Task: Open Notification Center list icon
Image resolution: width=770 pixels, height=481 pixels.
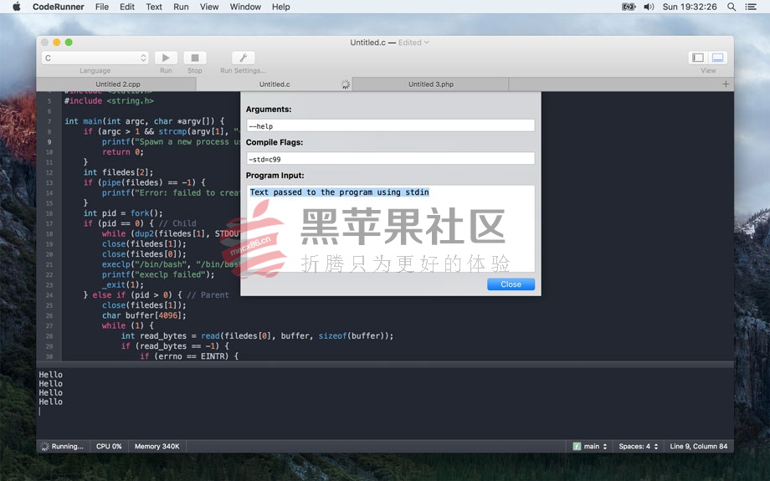Action: pyautogui.click(x=751, y=7)
